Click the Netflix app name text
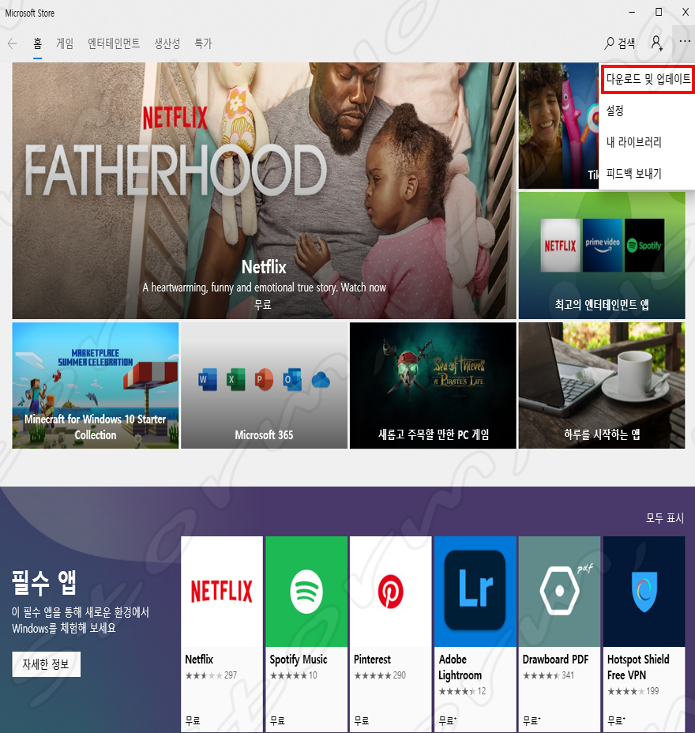Screen dimensions: 695x733 (199, 660)
